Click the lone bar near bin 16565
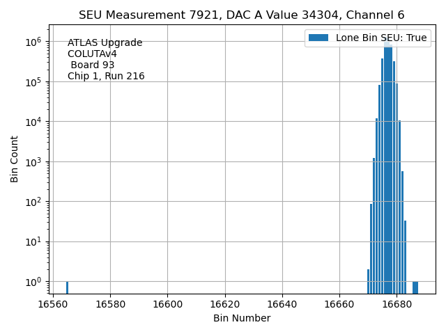 click(x=67, y=287)
